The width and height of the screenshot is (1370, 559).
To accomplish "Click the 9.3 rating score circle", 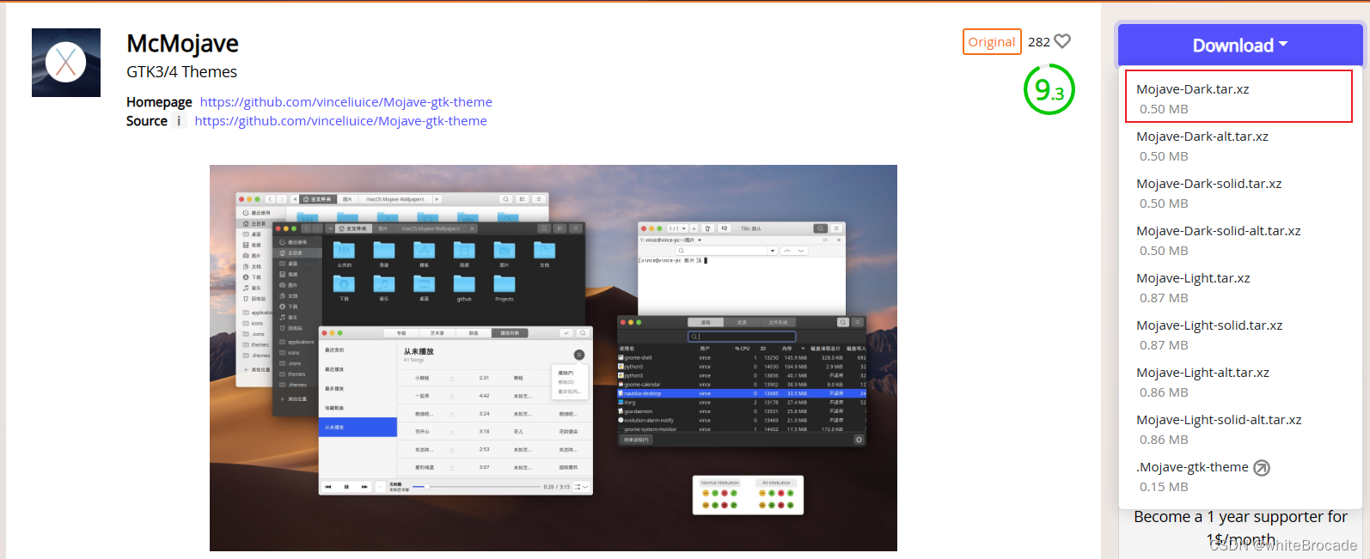I will (x=1049, y=89).
